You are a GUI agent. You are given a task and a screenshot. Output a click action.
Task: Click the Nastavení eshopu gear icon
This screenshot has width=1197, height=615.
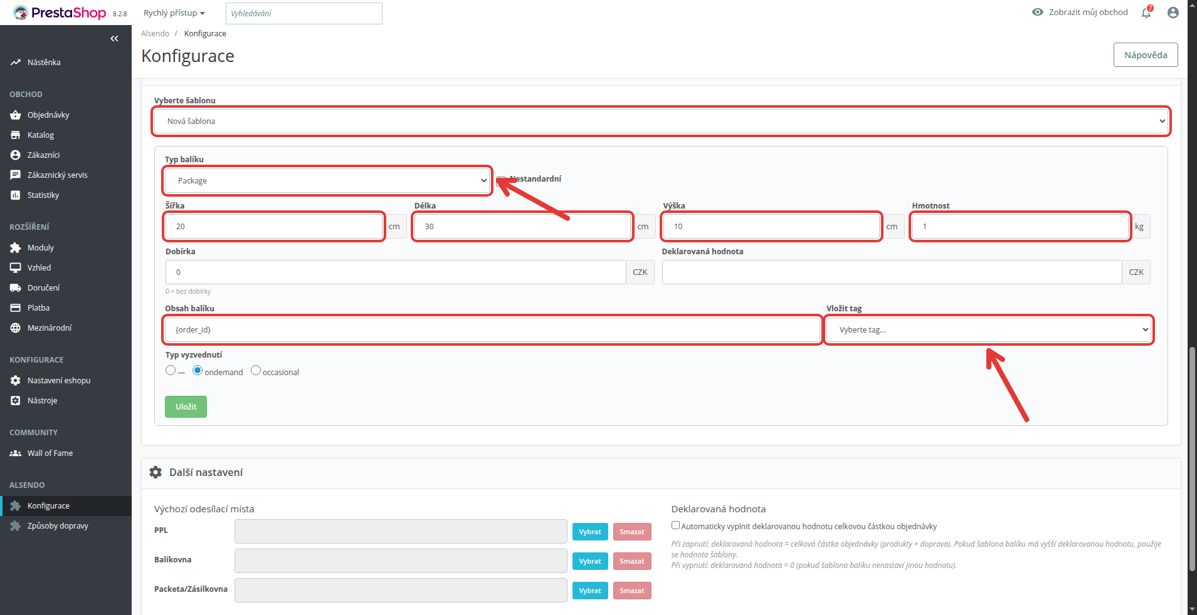(x=16, y=381)
